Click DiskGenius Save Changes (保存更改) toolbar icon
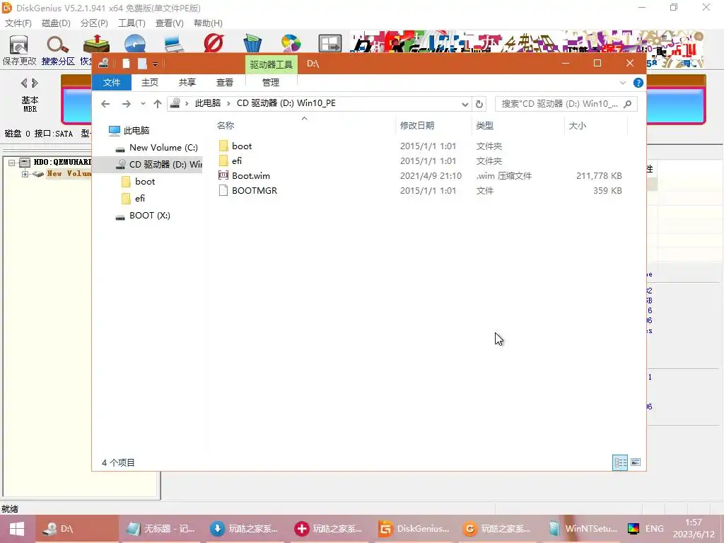Viewport: 724px width, 543px height. click(19, 50)
